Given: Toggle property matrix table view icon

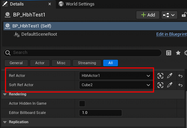Looking at the screenshot, I should tap(169, 53).
